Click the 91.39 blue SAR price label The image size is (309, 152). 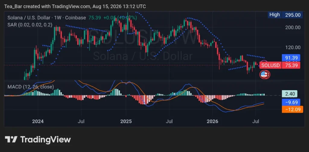click(x=291, y=58)
